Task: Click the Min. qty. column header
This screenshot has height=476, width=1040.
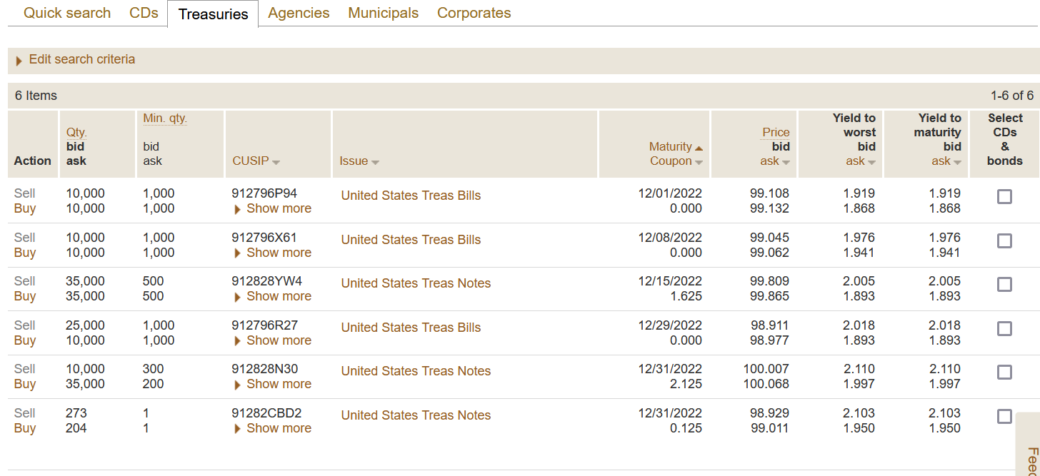Action: pos(165,118)
